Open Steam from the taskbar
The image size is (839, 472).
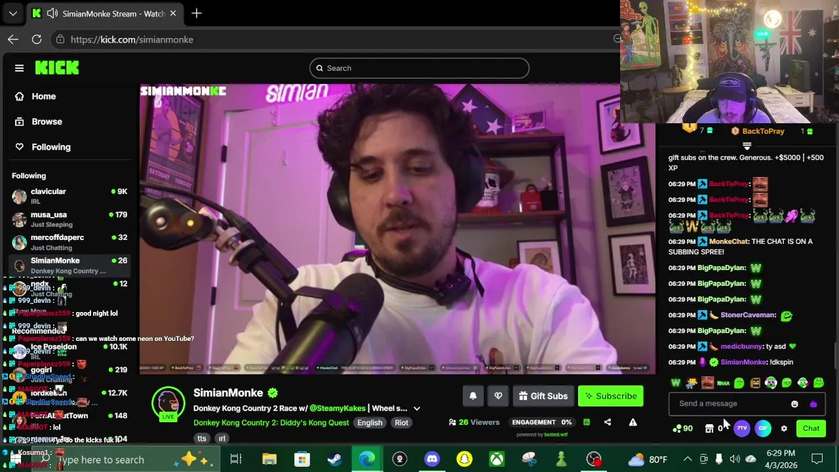coord(334,460)
